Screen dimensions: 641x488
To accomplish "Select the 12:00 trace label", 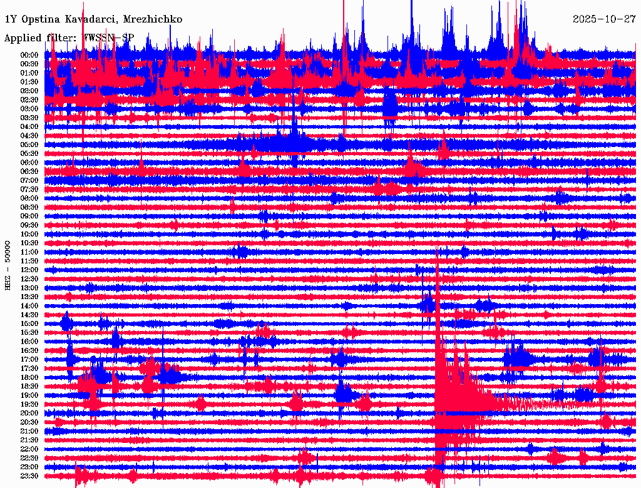I will [29, 270].
